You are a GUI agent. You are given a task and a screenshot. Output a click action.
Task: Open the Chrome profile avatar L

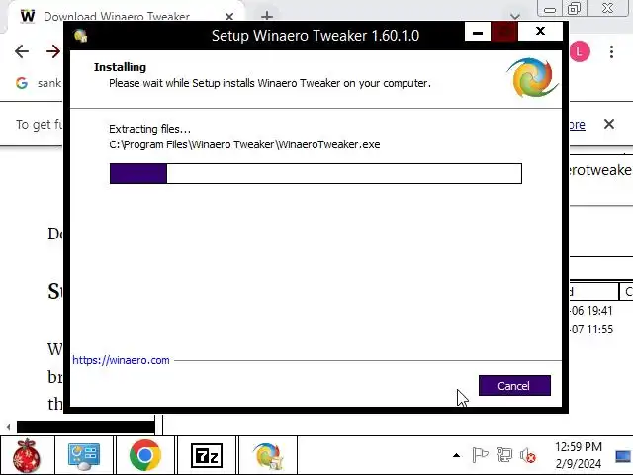pos(580,51)
